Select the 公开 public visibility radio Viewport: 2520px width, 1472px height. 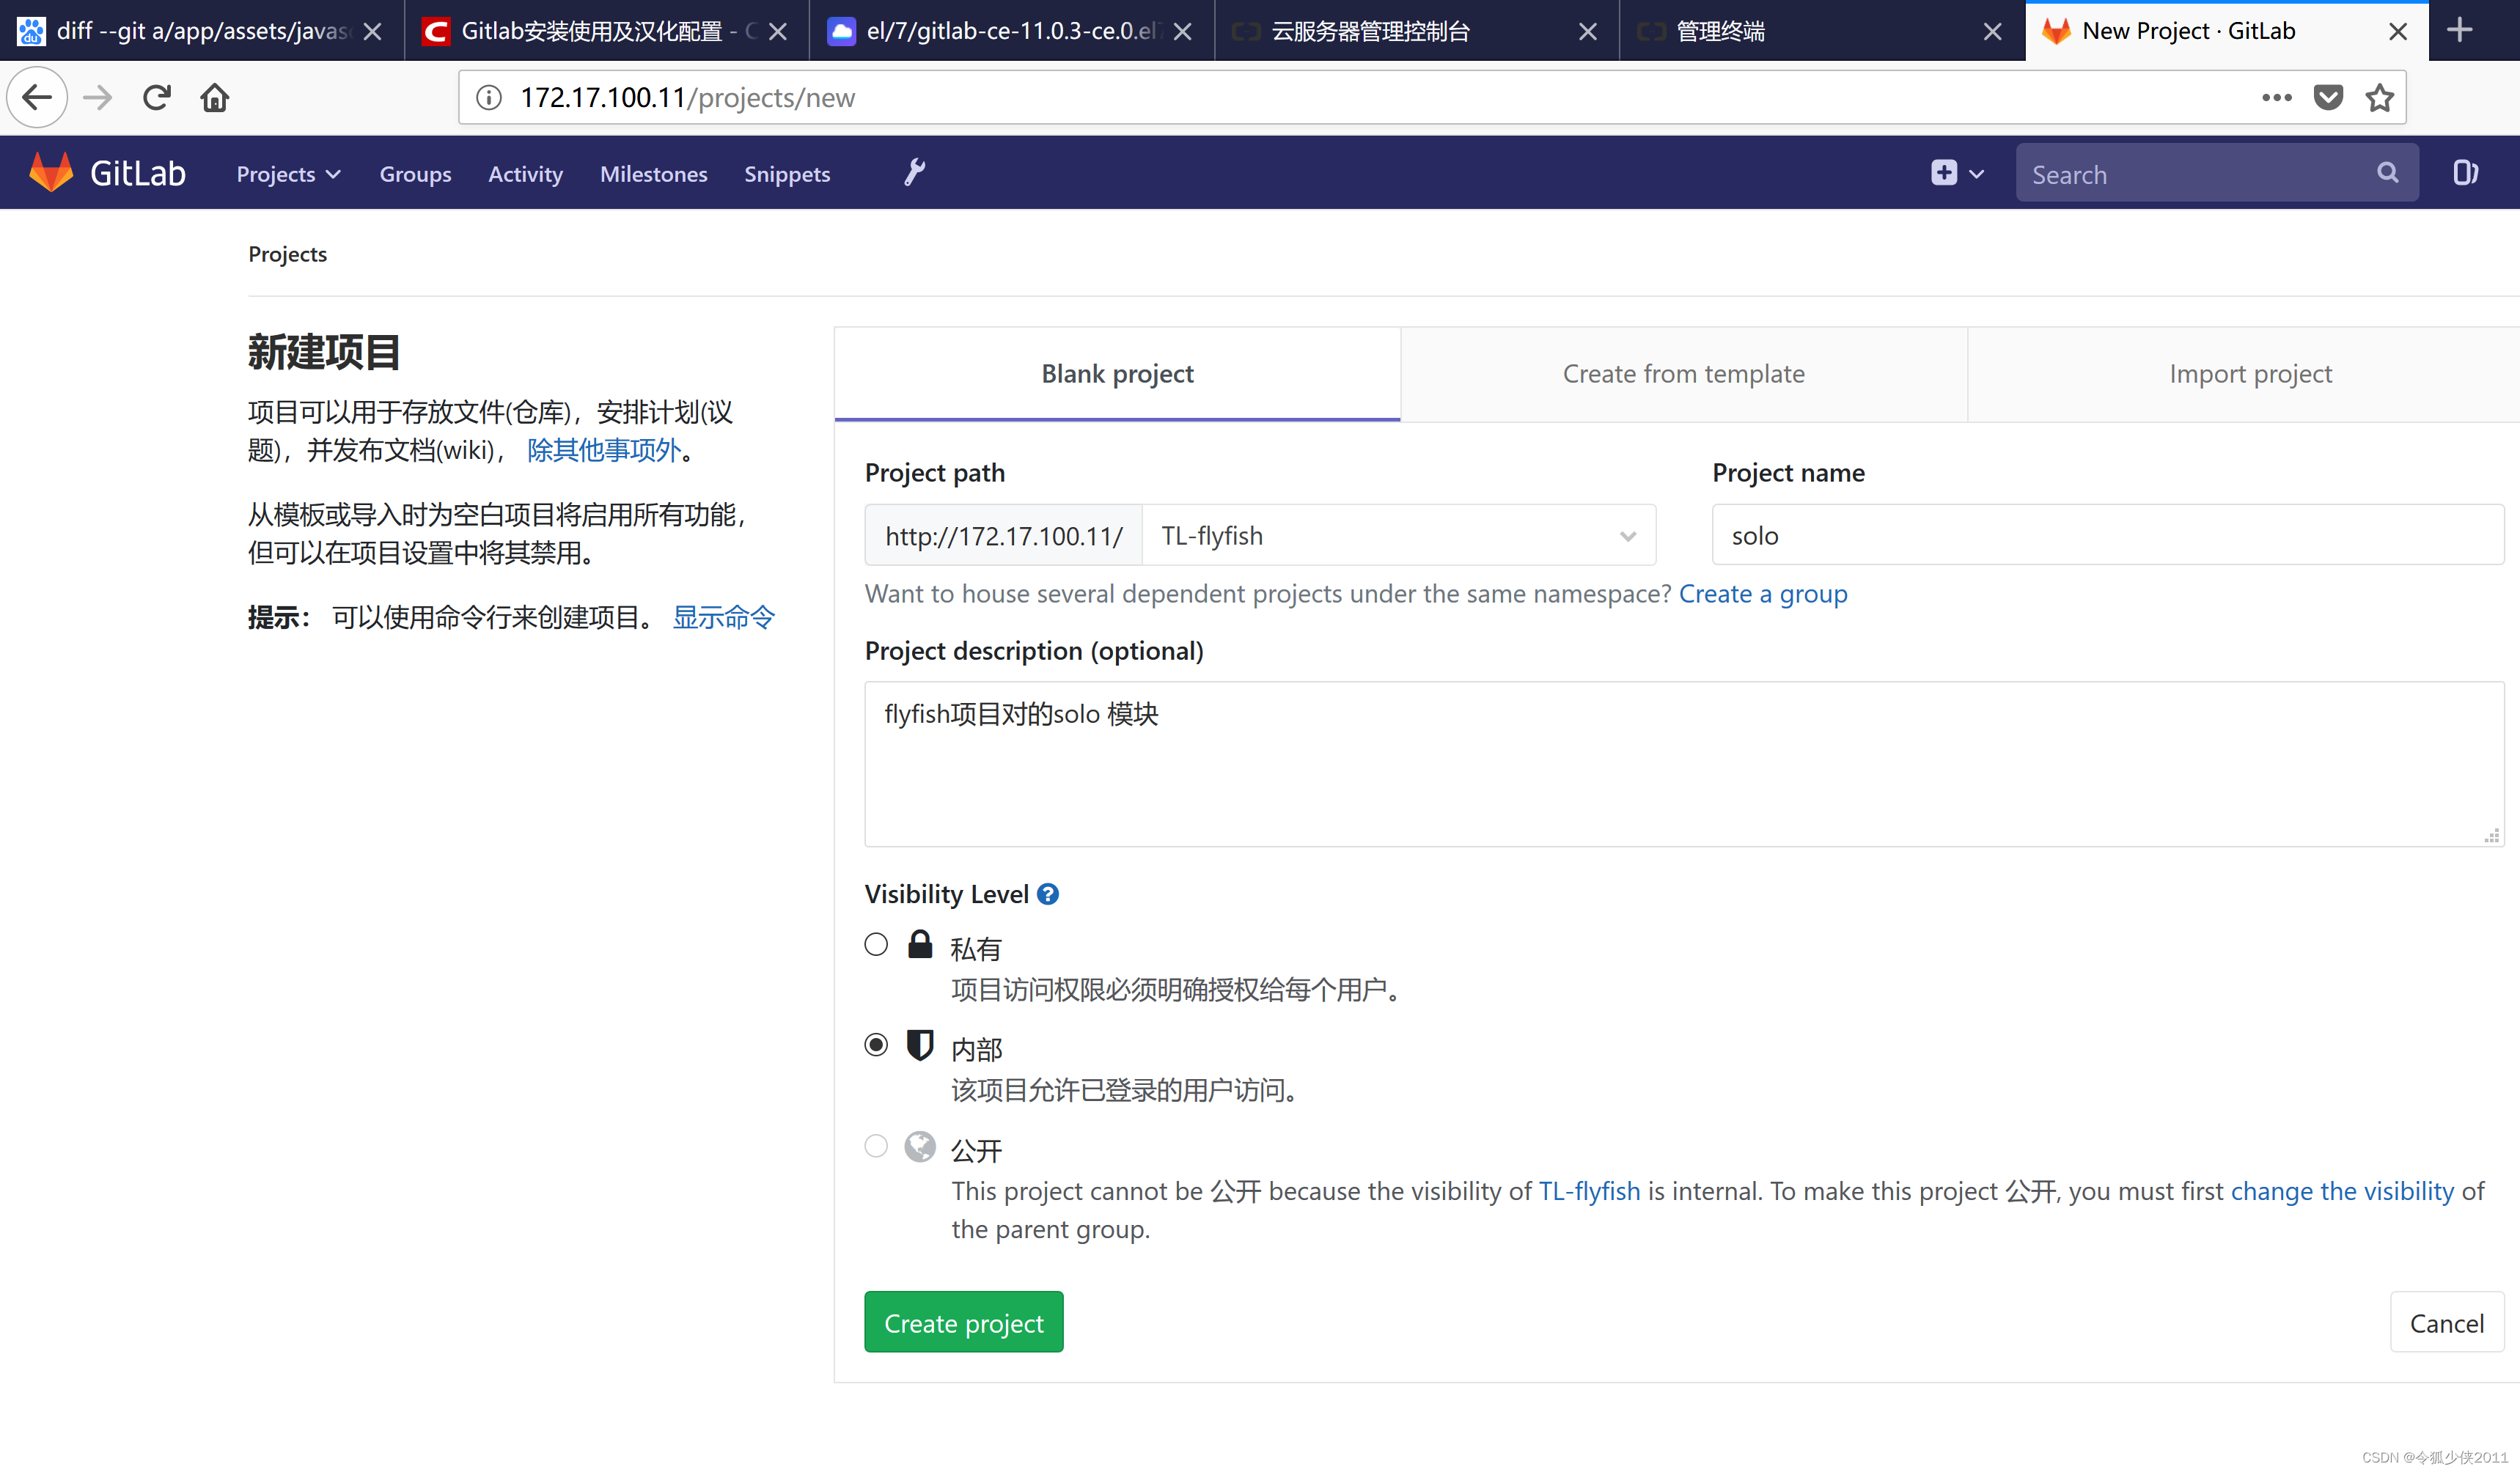click(876, 1146)
